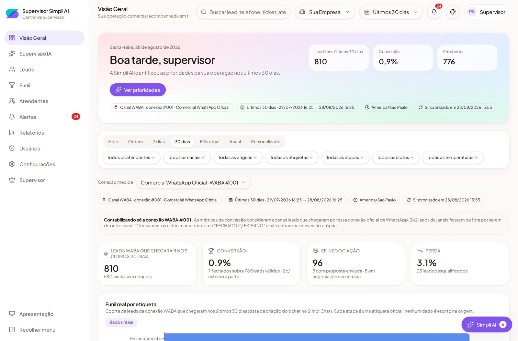
Task: Click the Funil funnel icon
Action: [12, 85]
